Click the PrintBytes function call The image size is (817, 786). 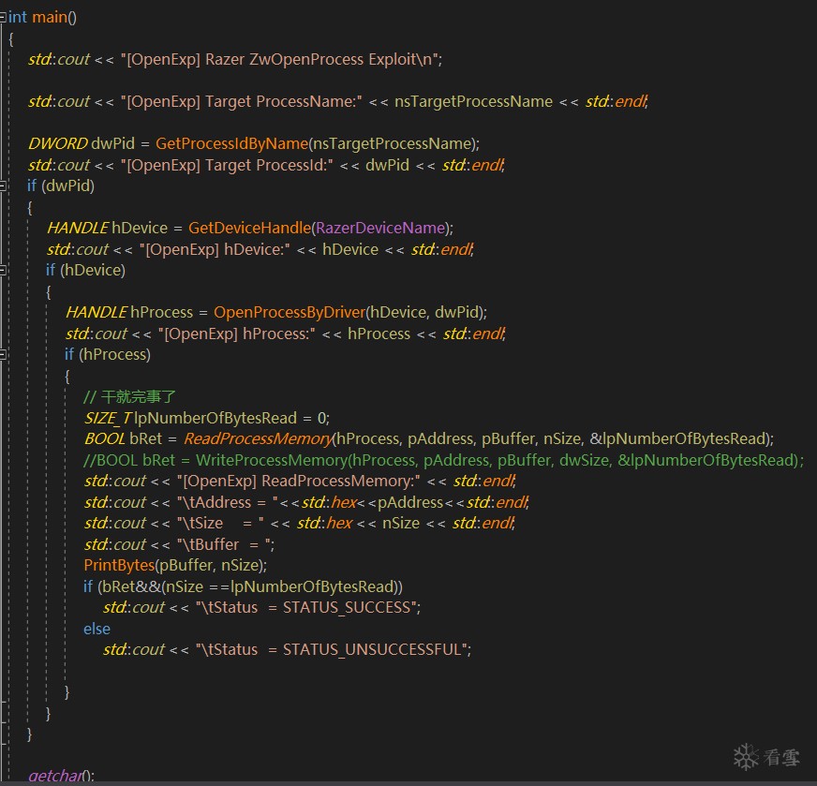[x=119, y=565]
